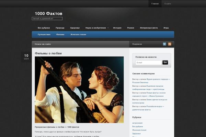Open Путешествия in the blue bar
This screenshot has height=137, width=206.
click(x=44, y=35)
